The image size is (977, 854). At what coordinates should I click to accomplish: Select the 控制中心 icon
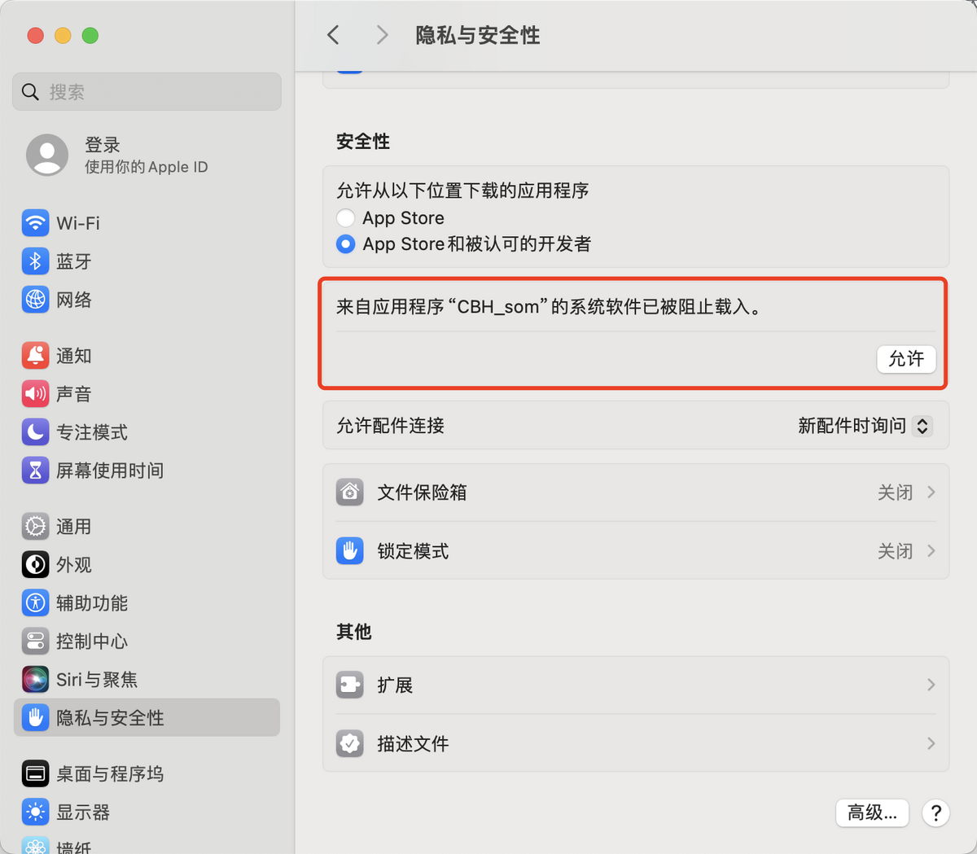click(x=35, y=642)
